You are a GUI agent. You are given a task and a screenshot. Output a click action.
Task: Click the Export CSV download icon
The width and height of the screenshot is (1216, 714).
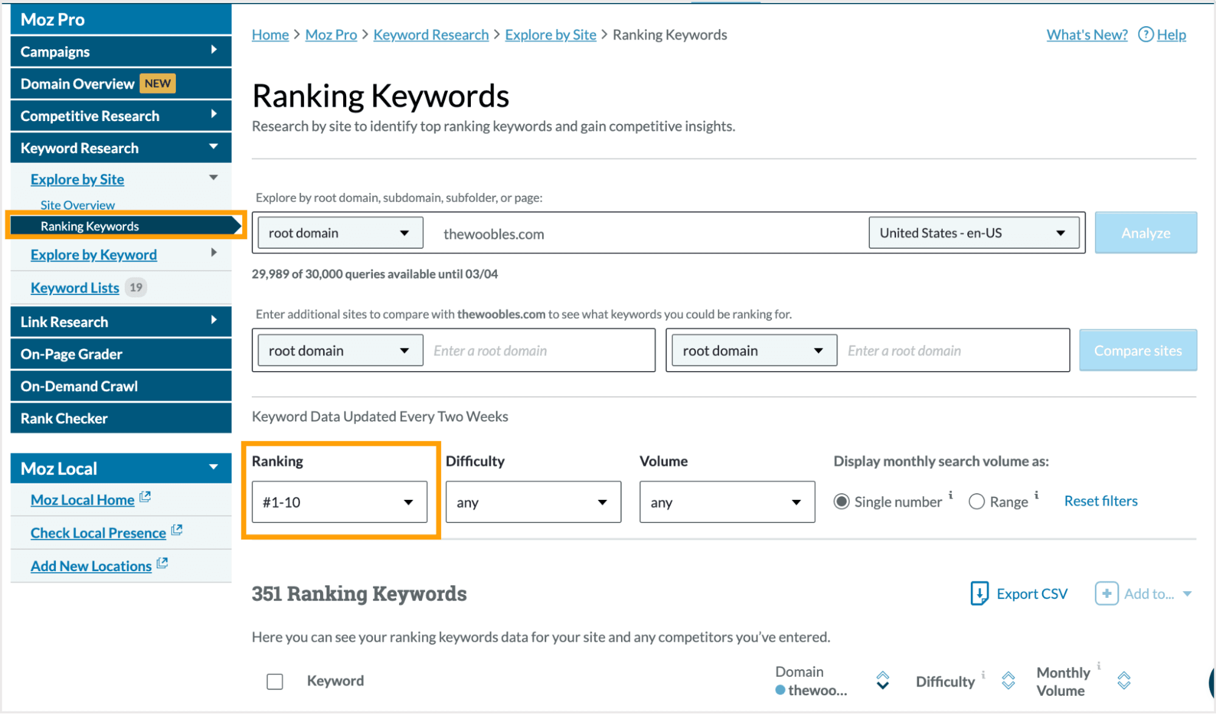point(979,594)
